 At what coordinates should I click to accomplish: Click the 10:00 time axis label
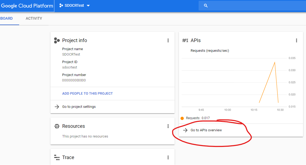[x=227, y=110]
